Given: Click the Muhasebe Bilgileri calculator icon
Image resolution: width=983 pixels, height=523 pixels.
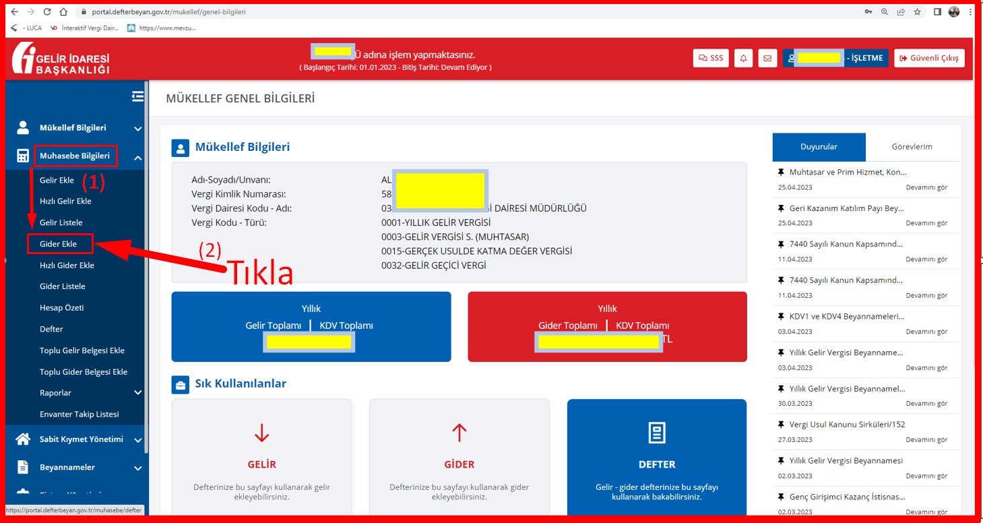Looking at the screenshot, I should point(23,156).
